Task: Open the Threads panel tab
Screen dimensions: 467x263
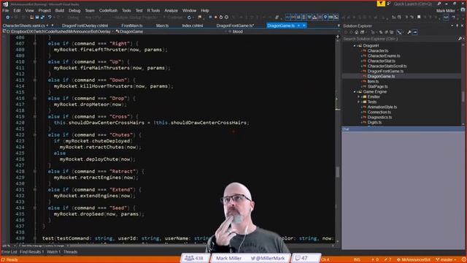Action: pyautogui.click(x=70, y=252)
